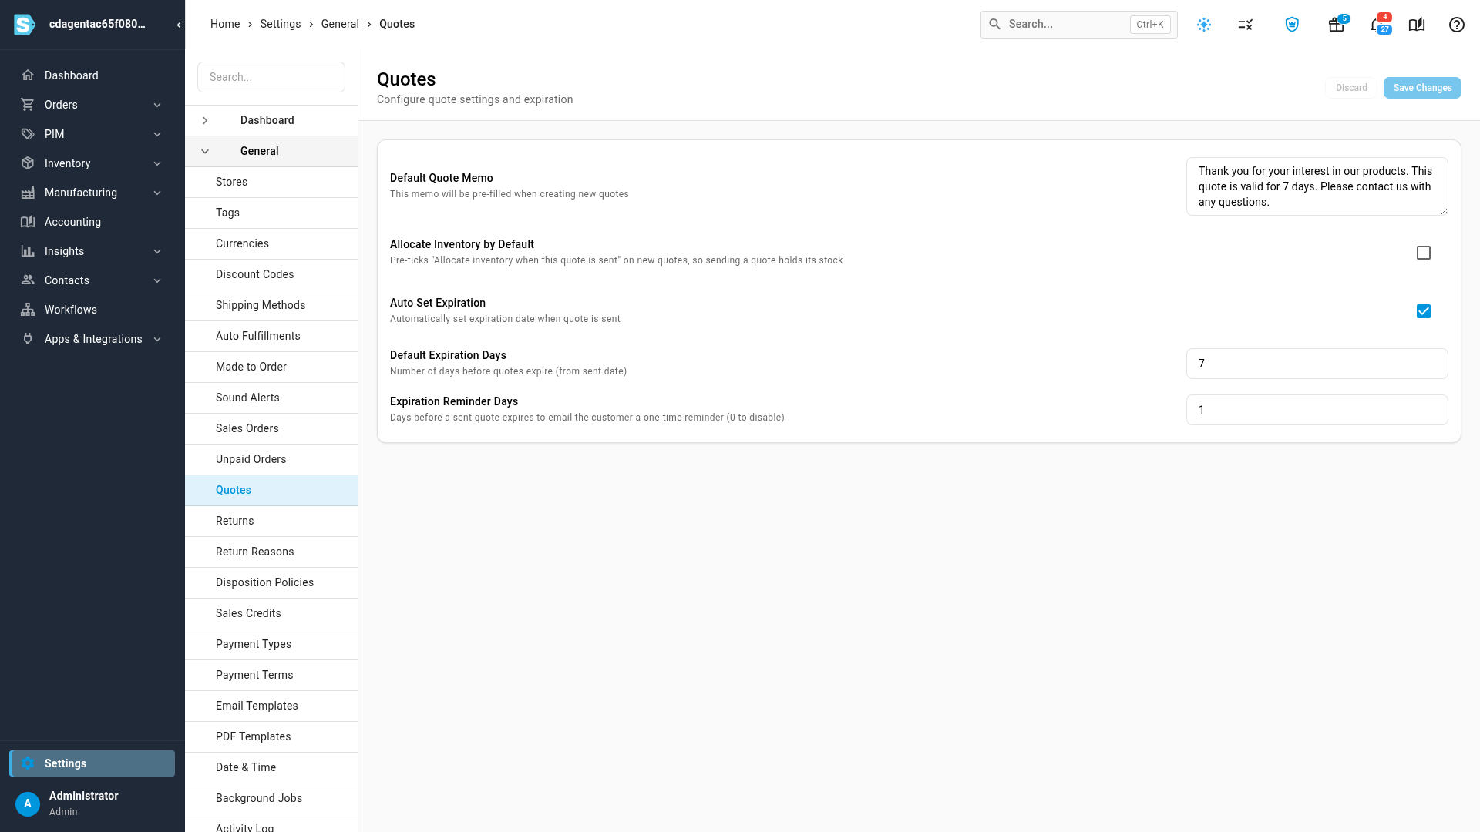
Task: Open the Dashboard home icon in the sidebar
Action: click(28, 75)
